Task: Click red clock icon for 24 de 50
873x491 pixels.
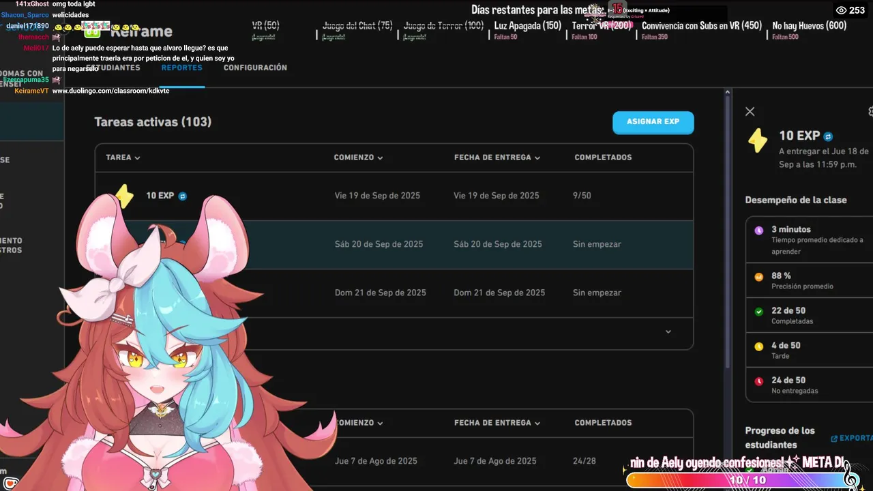Action: pos(759,381)
